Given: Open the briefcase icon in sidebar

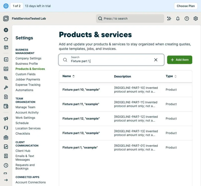Looking at the screenshot, I should click(x=6, y=137).
